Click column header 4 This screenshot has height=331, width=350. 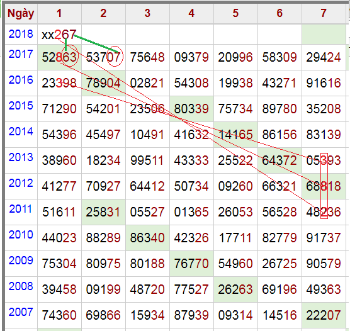tap(191, 13)
